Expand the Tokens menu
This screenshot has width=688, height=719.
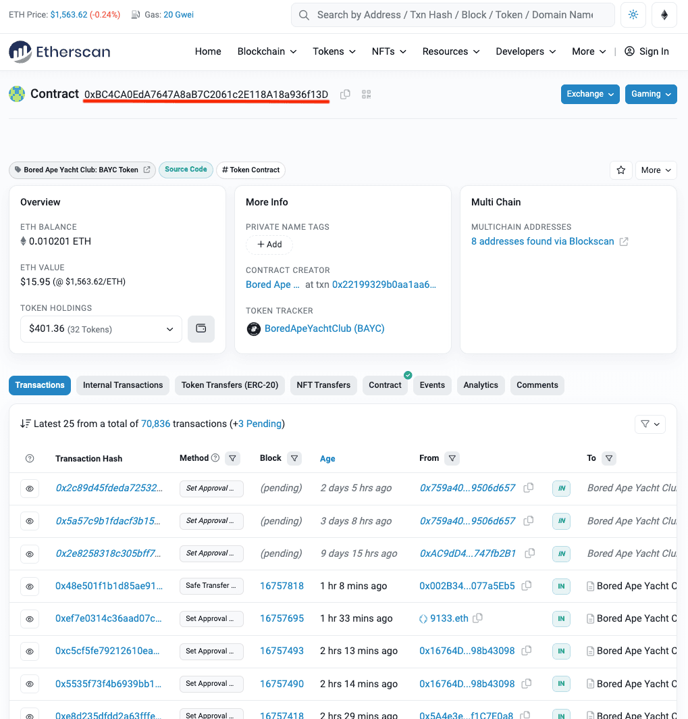click(x=334, y=51)
